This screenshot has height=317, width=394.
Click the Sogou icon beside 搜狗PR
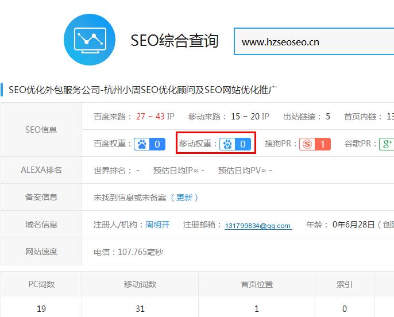(x=308, y=144)
